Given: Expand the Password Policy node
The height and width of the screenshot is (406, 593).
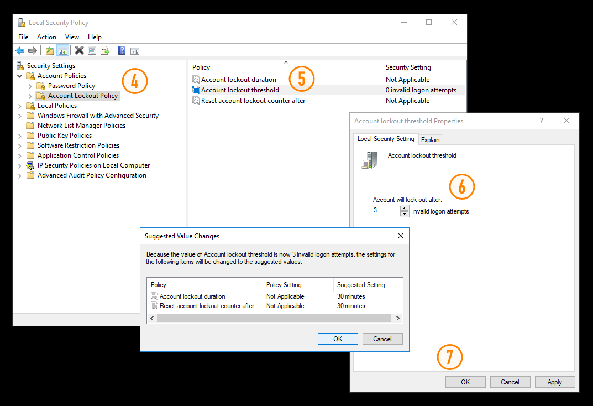Looking at the screenshot, I should pos(30,86).
